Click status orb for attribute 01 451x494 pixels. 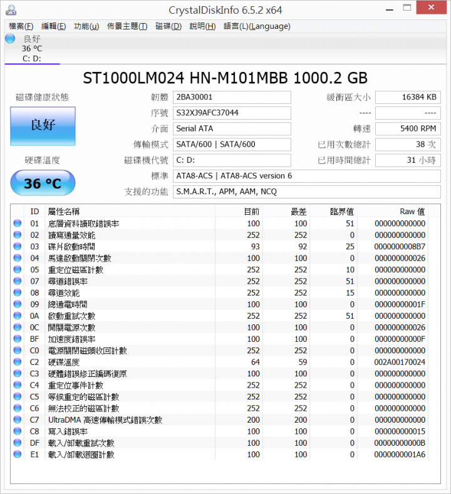pyautogui.click(x=18, y=223)
